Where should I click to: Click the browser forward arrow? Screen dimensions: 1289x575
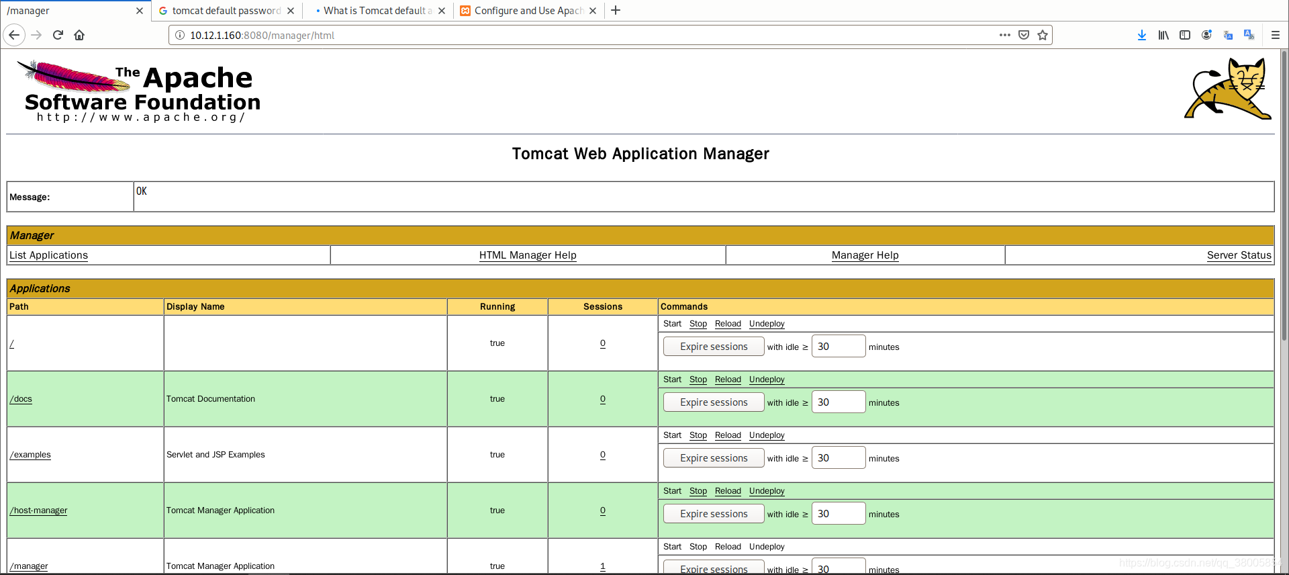click(x=36, y=35)
